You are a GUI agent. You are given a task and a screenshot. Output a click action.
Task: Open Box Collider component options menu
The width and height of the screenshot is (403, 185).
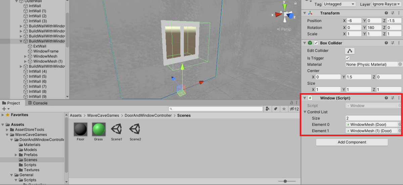[399, 43]
